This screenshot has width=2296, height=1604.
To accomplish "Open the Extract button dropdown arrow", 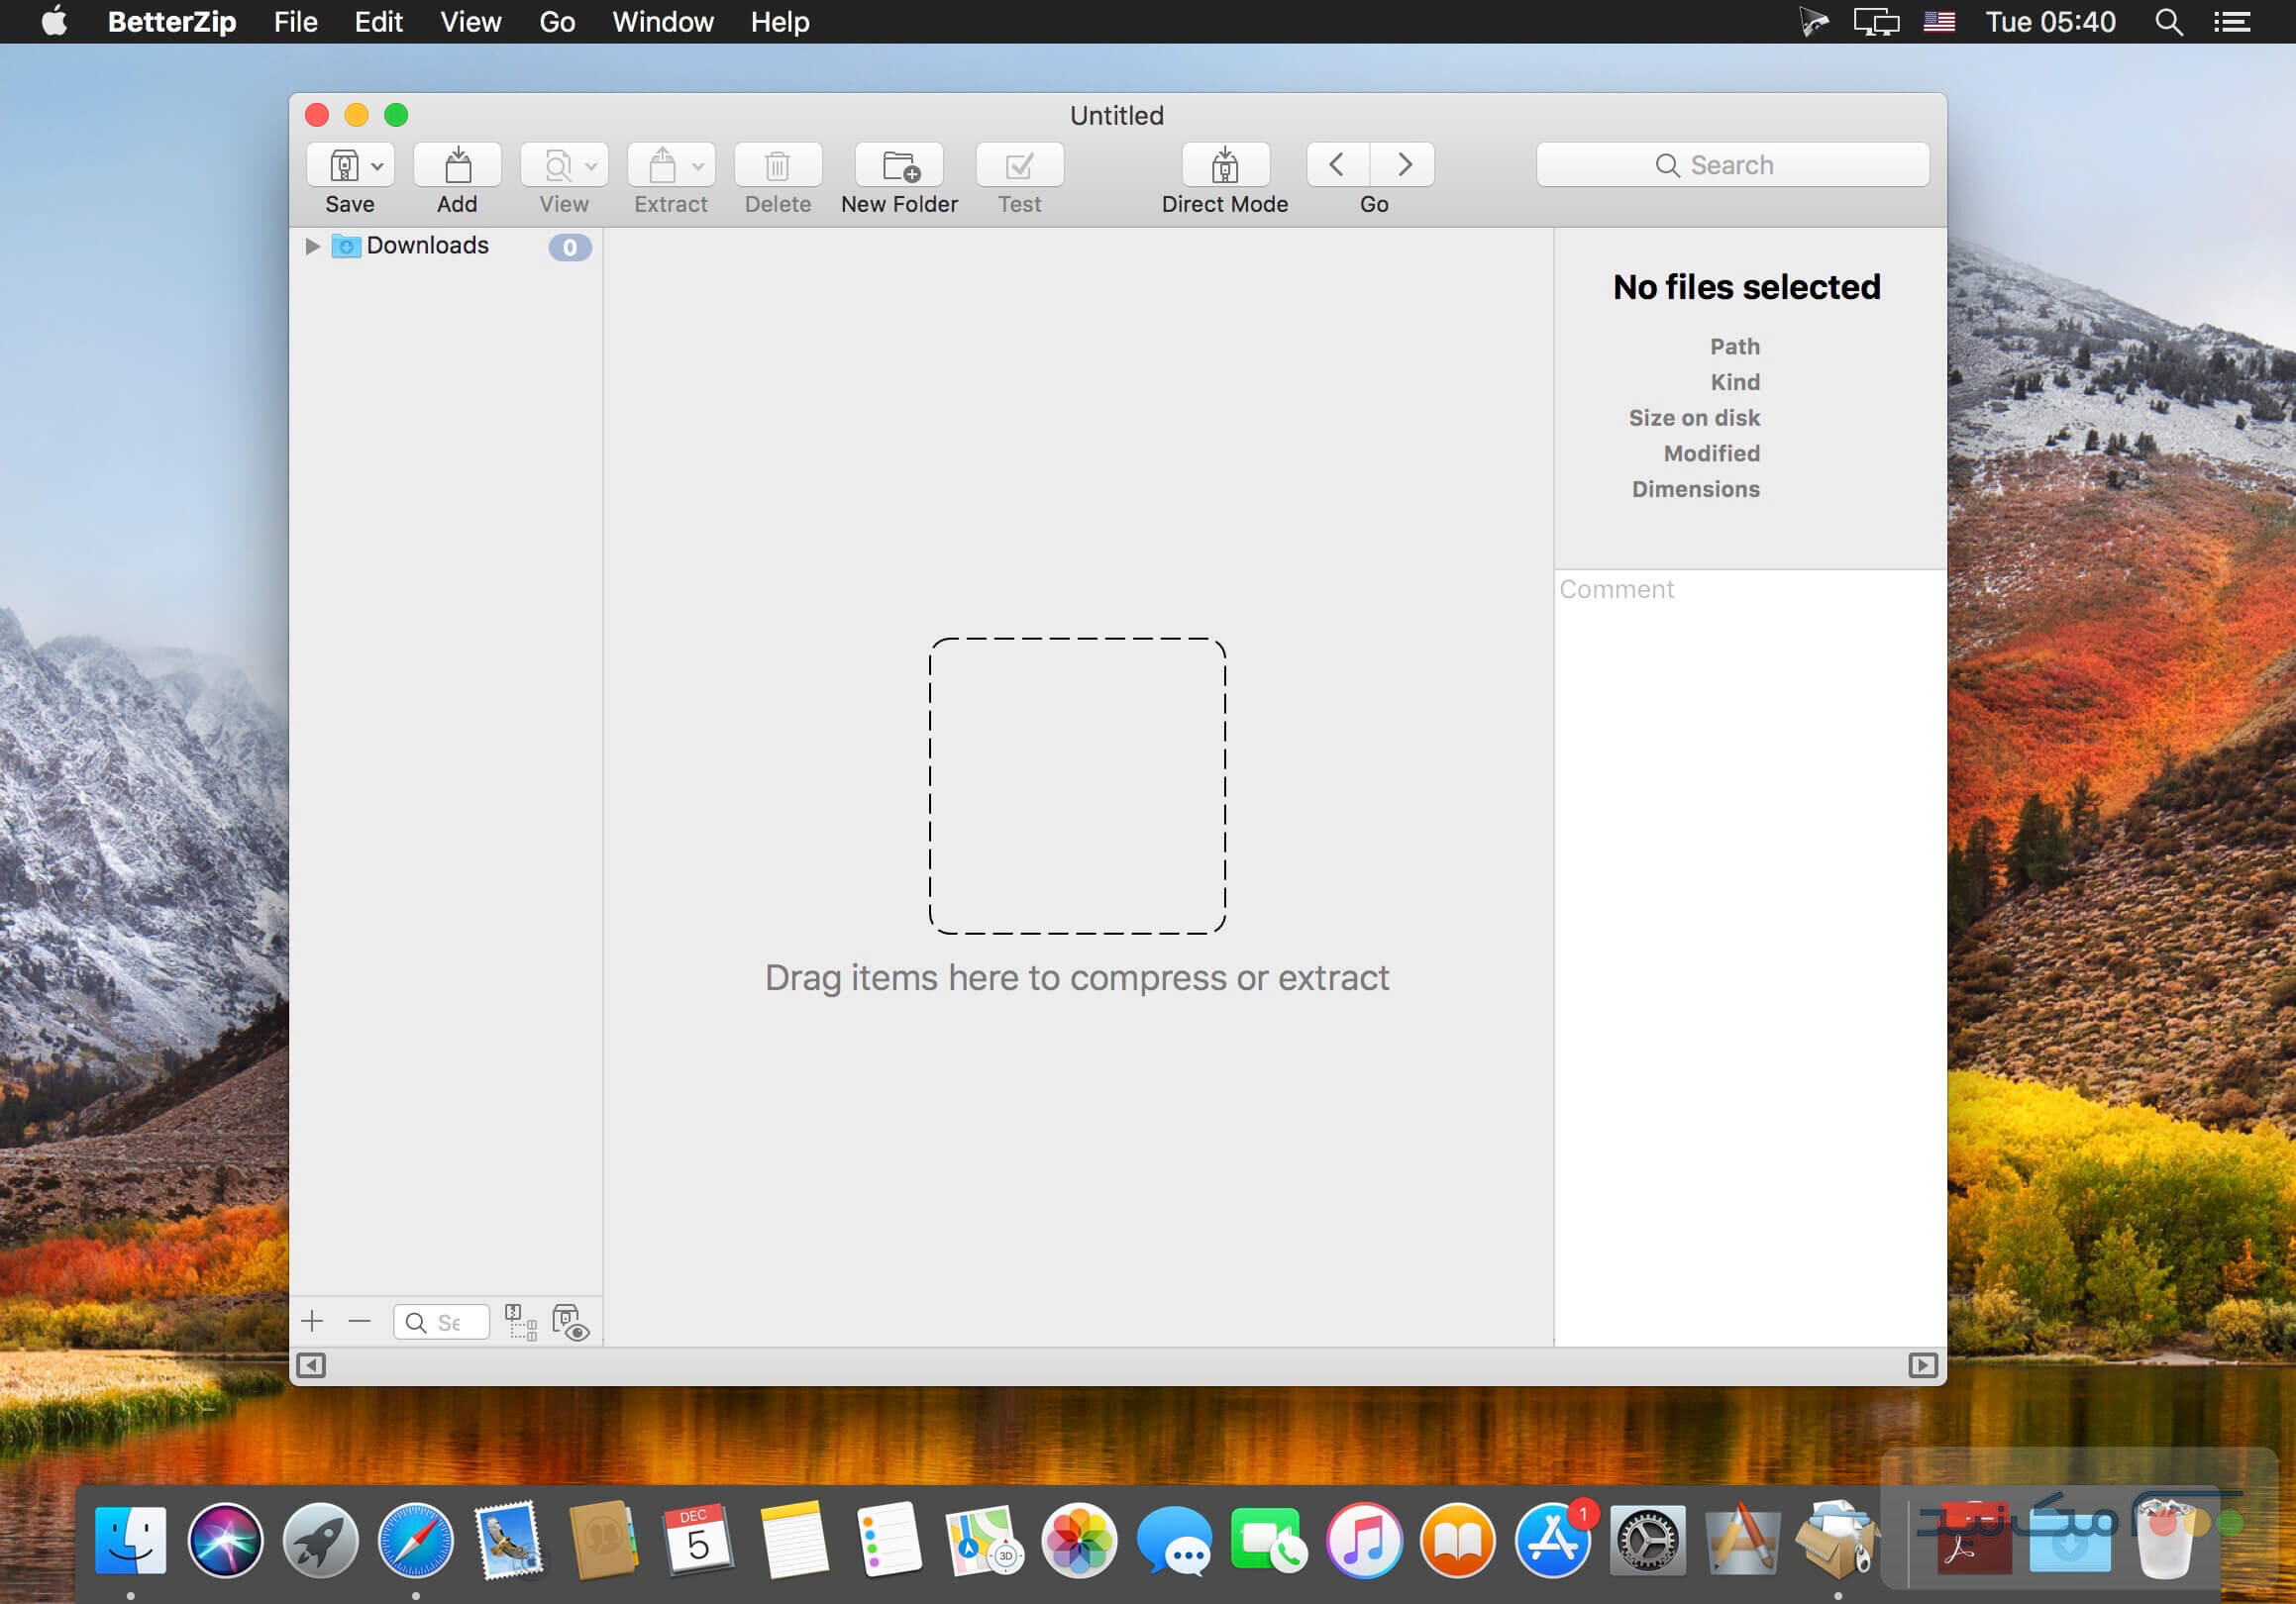I will [x=698, y=167].
